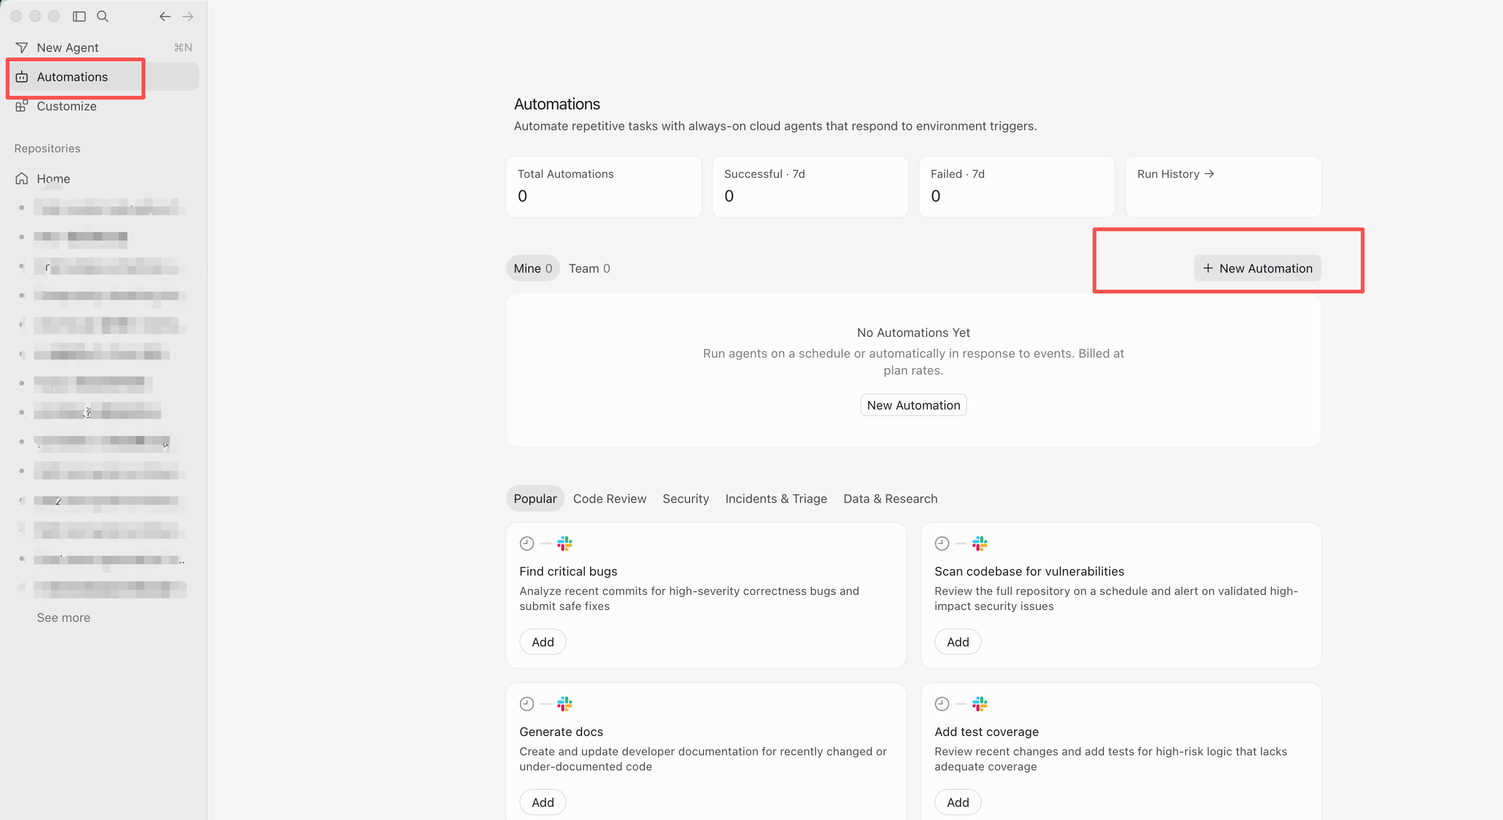Click the Run History arrow icon
Viewport: 1503px width, 820px height.
click(1209, 174)
